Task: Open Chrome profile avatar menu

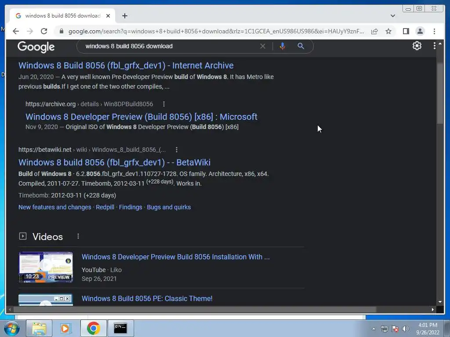Action: point(420,31)
